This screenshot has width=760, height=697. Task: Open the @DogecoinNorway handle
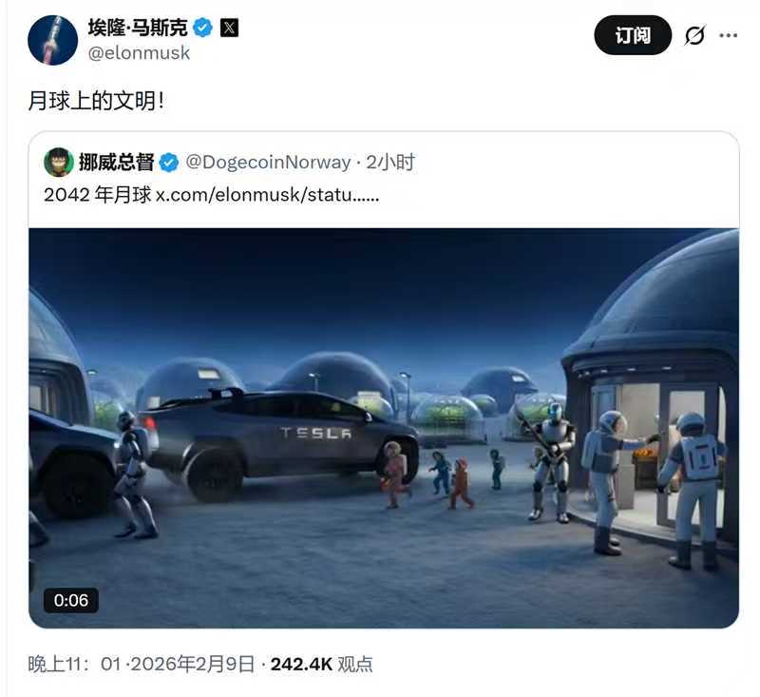pyautogui.click(x=268, y=162)
